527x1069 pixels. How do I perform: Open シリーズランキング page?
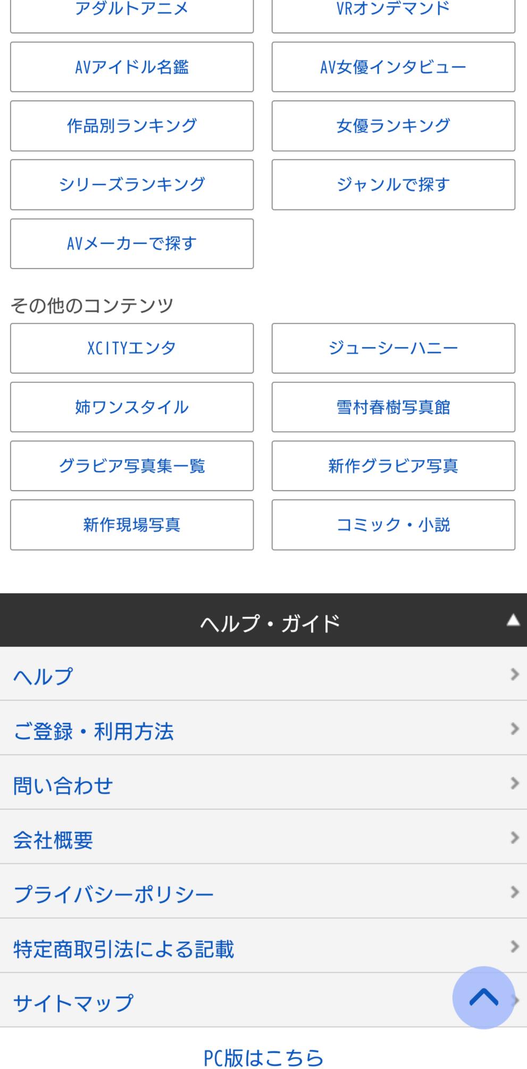(132, 185)
